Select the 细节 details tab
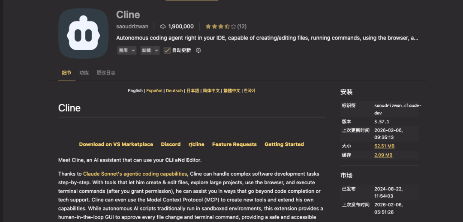 pos(66,73)
